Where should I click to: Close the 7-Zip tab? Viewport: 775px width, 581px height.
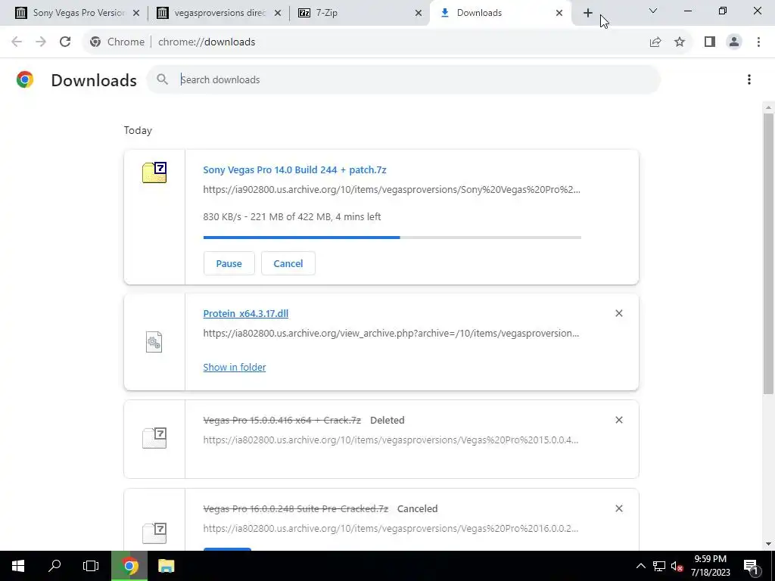pyautogui.click(x=419, y=13)
